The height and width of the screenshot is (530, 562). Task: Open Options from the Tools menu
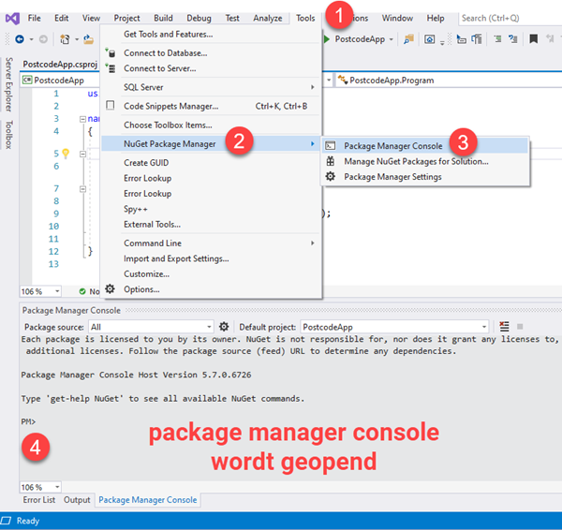(141, 289)
